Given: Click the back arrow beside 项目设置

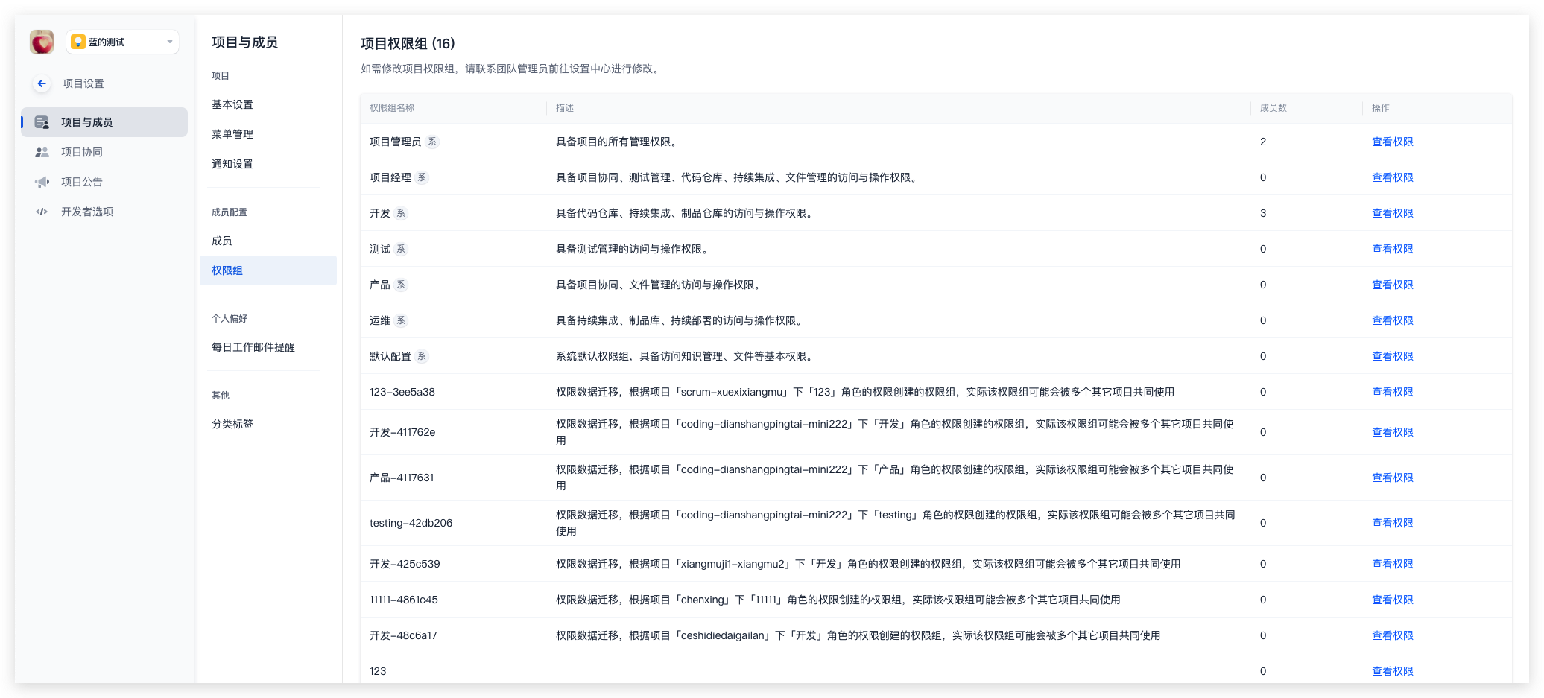Looking at the screenshot, I should point(42,83).
